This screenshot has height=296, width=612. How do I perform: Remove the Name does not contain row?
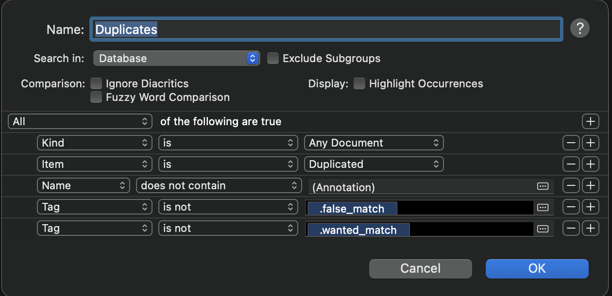571,185
